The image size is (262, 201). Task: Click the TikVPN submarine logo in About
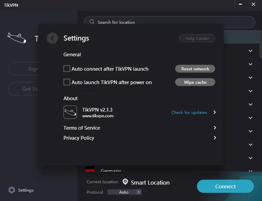[x=70, y=112]
